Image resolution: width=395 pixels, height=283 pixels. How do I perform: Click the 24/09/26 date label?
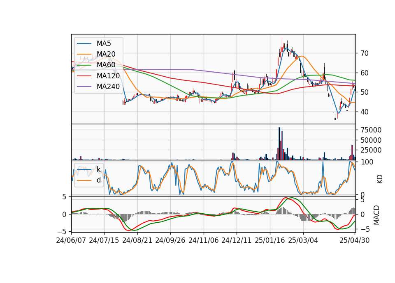[x=170, y=240]
